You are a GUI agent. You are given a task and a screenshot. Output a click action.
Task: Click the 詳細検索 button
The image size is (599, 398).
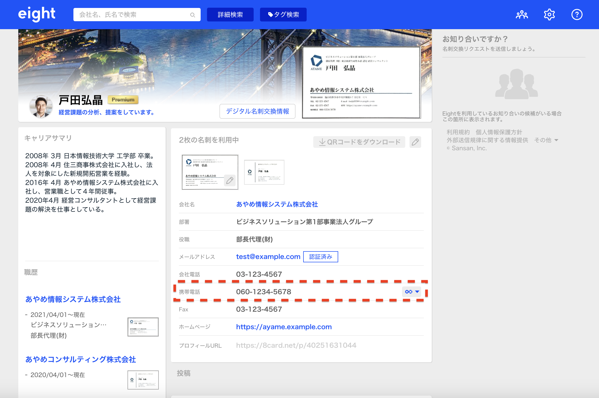[230, 15]
